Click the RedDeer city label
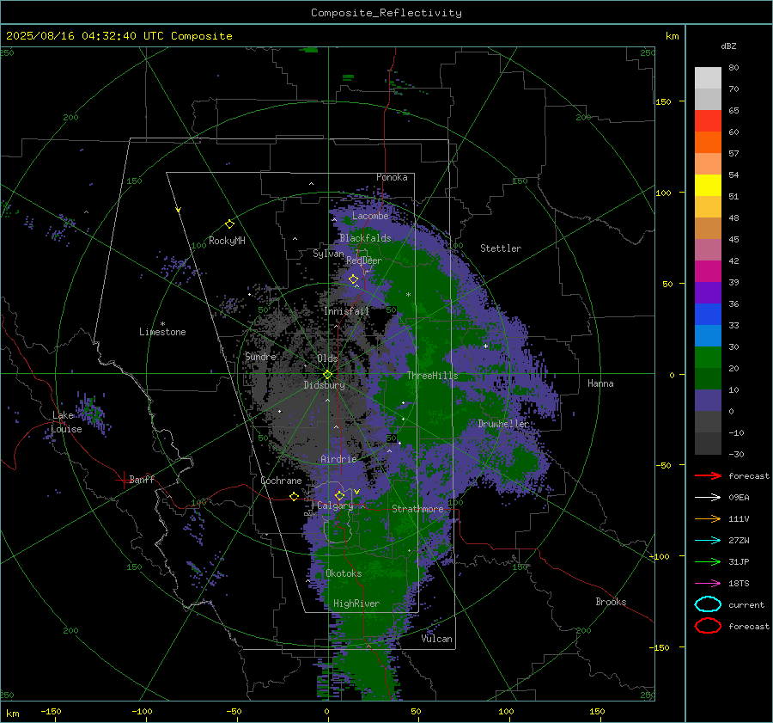 click(364, 260)
